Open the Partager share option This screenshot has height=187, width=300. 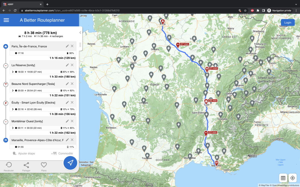[x=26, y=167]
